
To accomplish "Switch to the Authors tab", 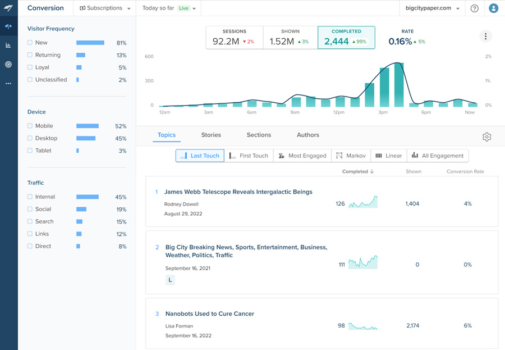I will point(308,135).
